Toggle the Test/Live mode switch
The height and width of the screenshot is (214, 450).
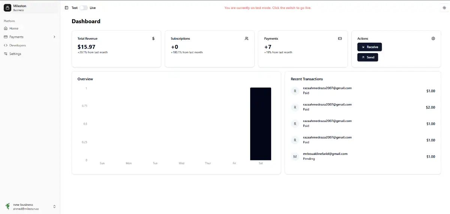[x=83, y=8]
